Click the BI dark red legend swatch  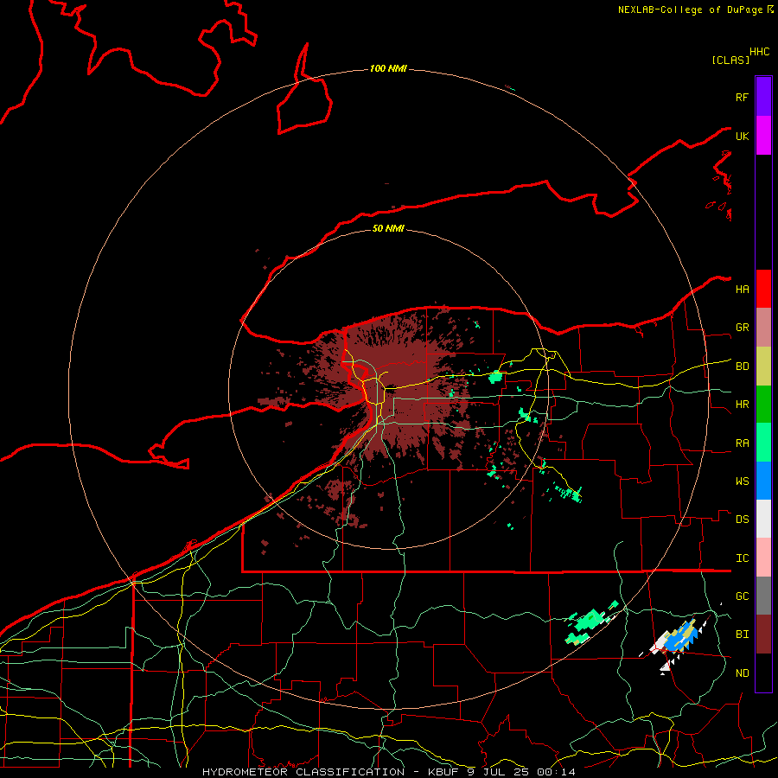(763, 635)
